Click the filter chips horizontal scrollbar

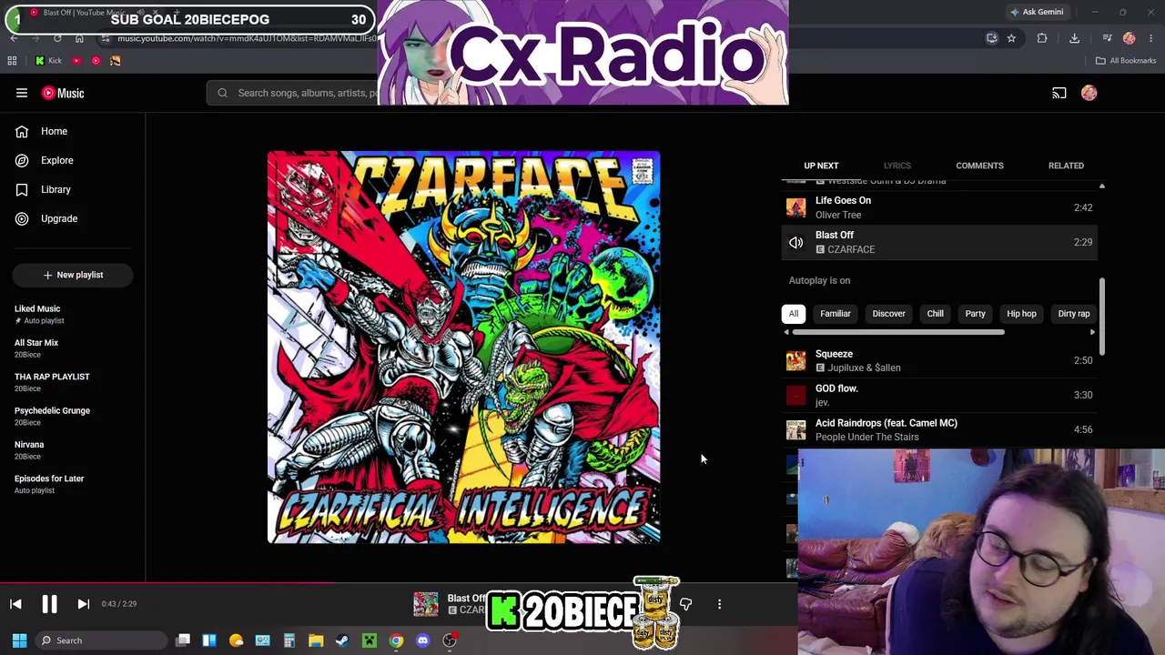point(897,332)
